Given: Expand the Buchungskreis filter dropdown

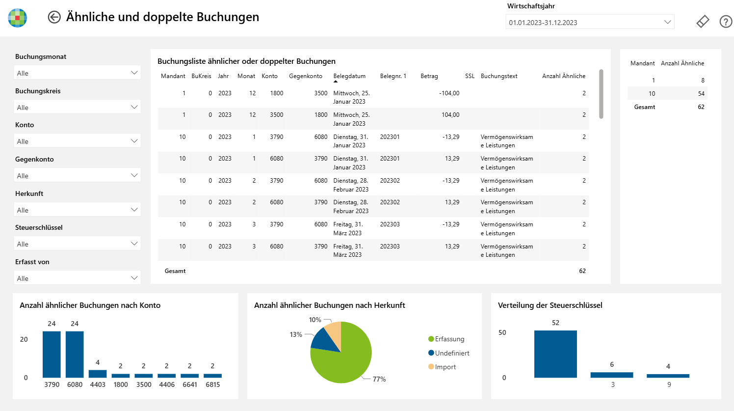Looking at the screenshot, I should pyautogui.click(x=78, y=107).
